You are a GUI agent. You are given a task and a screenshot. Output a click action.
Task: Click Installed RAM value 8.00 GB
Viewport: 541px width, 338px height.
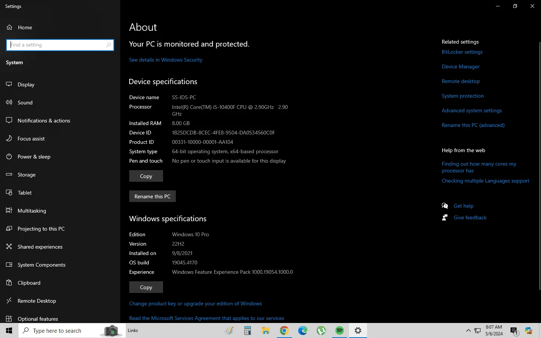point(181,123)
